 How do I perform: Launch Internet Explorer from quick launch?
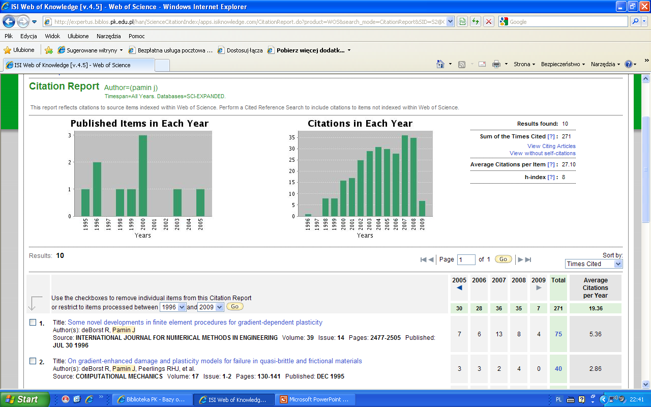(x=90, y=399)
